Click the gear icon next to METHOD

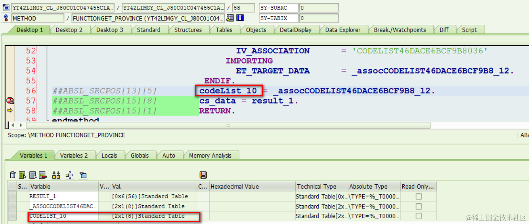tap(6, 18)
